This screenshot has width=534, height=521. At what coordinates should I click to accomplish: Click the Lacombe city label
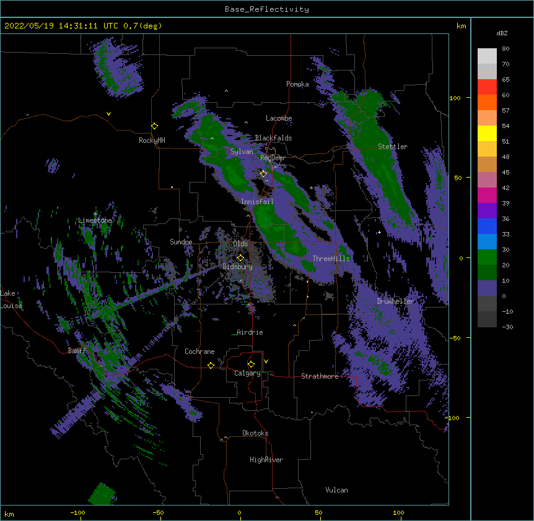tap(279, 118)
